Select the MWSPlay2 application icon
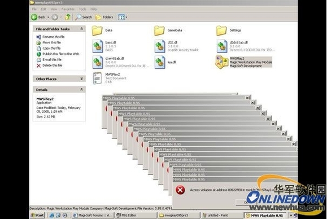 click(x=221, y=62)
